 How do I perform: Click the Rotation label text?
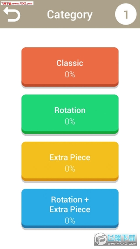point(70,110)
